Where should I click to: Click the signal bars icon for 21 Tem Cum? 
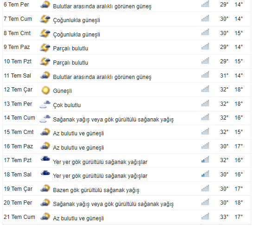pos(205,216)
